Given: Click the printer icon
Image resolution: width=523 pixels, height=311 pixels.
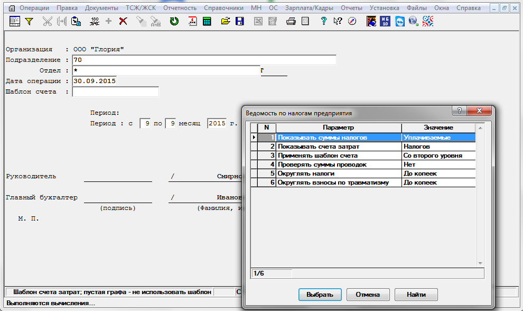Looking at the screenshot, I should coord(291,21).
